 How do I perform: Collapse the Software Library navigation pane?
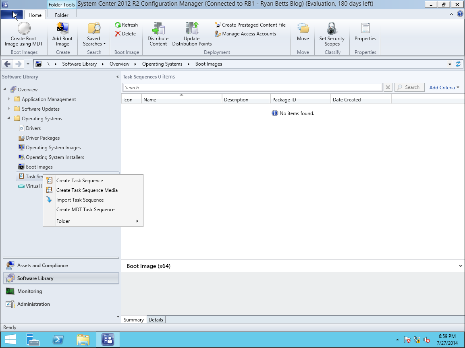[x=117, y=77]
